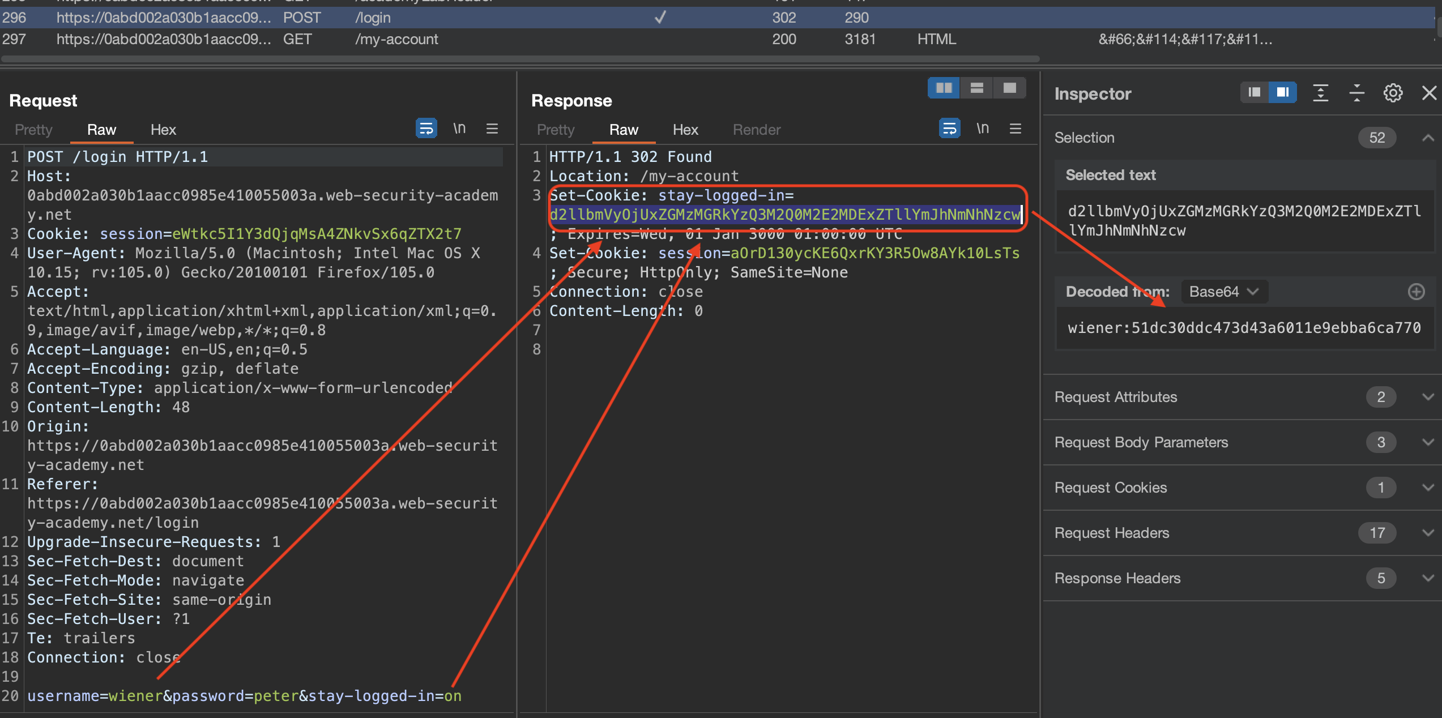Image resolution: width=1442 pixels, height=718 pixels.
Task: Toggle word wrap icon in Request panel
Action: [x=426, y=129]
